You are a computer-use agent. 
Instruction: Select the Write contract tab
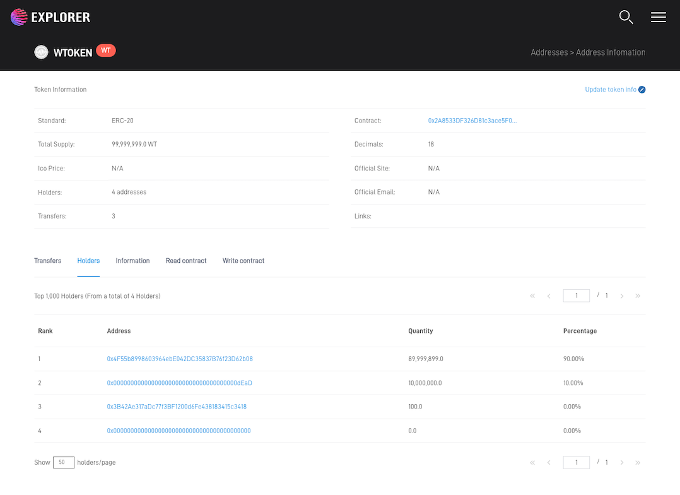pyautogui.click(x=243, y=261)
